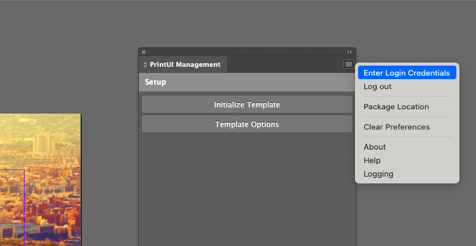Switch to the PrintUI Management tab
The width and height of the screenshot is (476, 246).
pos(183,64)
